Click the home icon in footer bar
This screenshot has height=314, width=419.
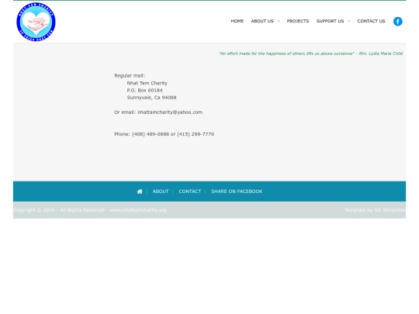[140, 192]
